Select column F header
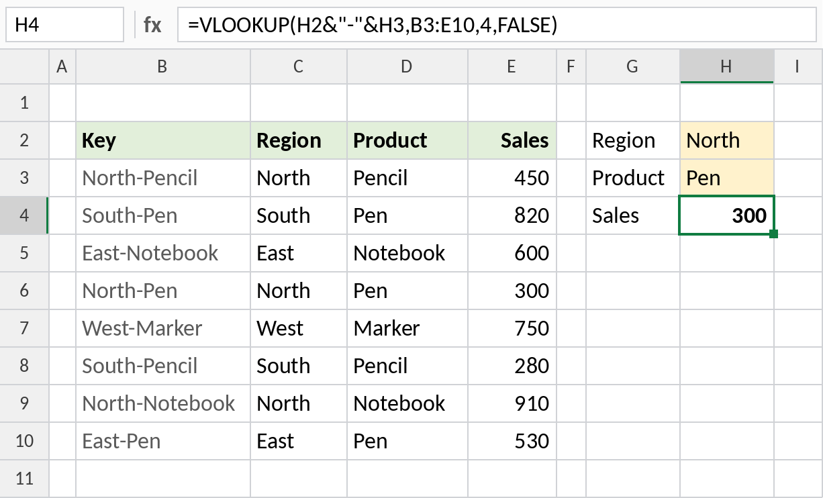The height and width of the screenshot is (498, 823). [x=571, y=66]
